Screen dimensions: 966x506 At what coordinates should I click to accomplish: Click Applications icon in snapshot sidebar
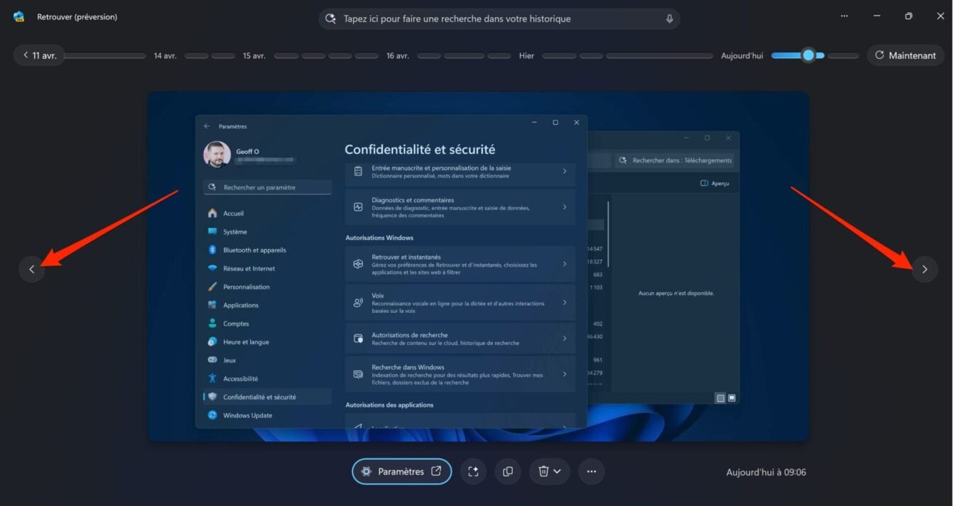[212, 305]
